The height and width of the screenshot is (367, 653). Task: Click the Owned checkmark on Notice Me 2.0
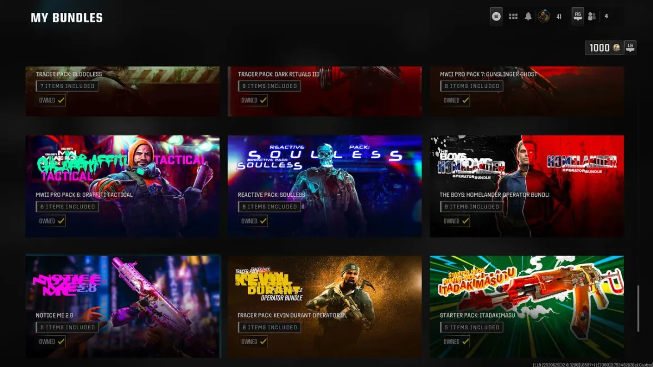tap(61, 341)
